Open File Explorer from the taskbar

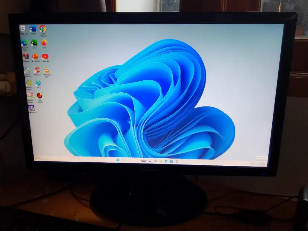161,161
